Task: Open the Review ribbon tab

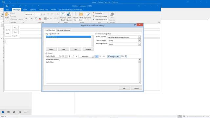Action: tap(53, 10)
